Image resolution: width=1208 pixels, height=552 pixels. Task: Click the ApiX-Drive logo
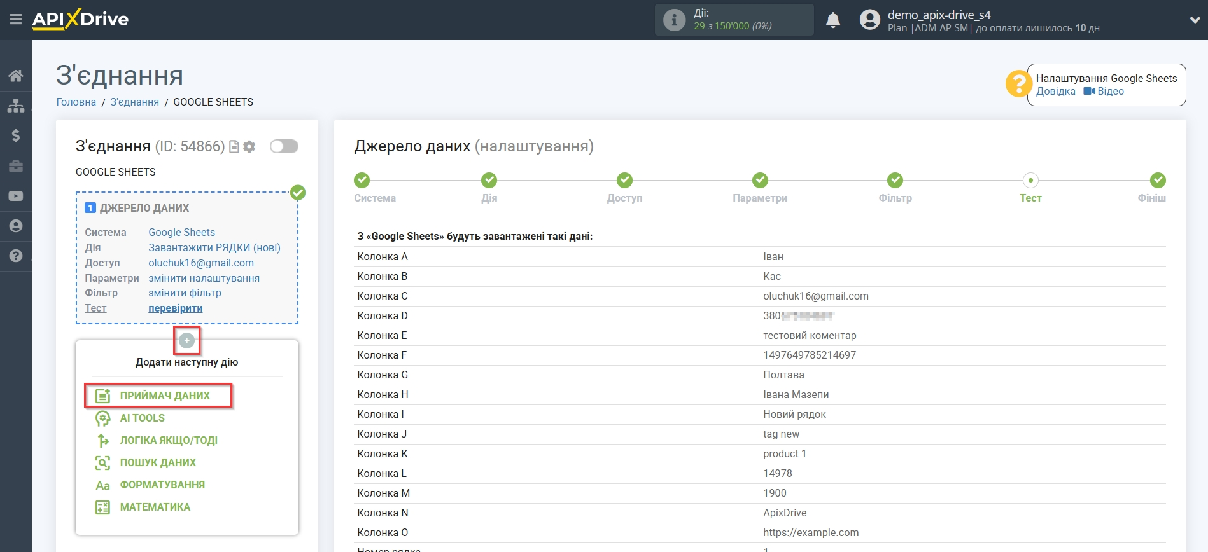click(80, 19)
